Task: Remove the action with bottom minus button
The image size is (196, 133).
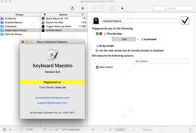Action: coord(99,129)
